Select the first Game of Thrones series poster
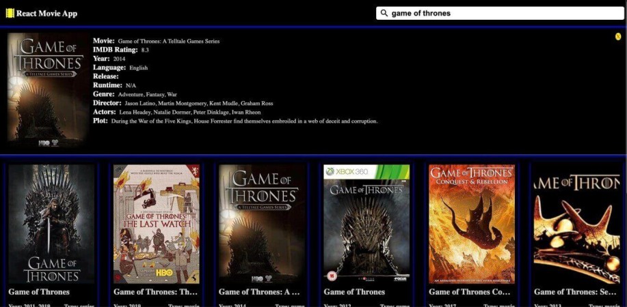The width and height of the screenshot is (627, 307). (x=51, y=223)
